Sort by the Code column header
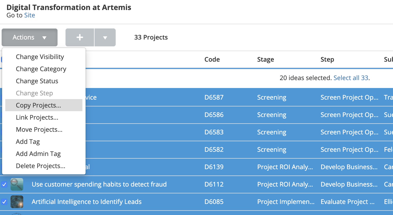This screenshot has width=393, height=215. (x=212, y=60)
